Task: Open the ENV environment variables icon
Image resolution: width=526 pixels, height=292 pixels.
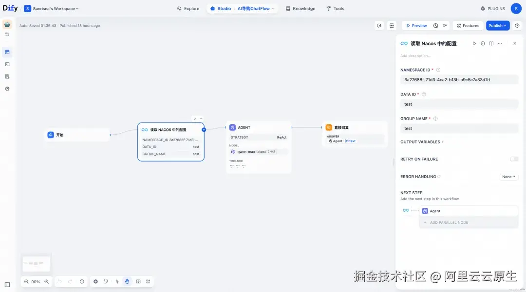Action: 392,25
